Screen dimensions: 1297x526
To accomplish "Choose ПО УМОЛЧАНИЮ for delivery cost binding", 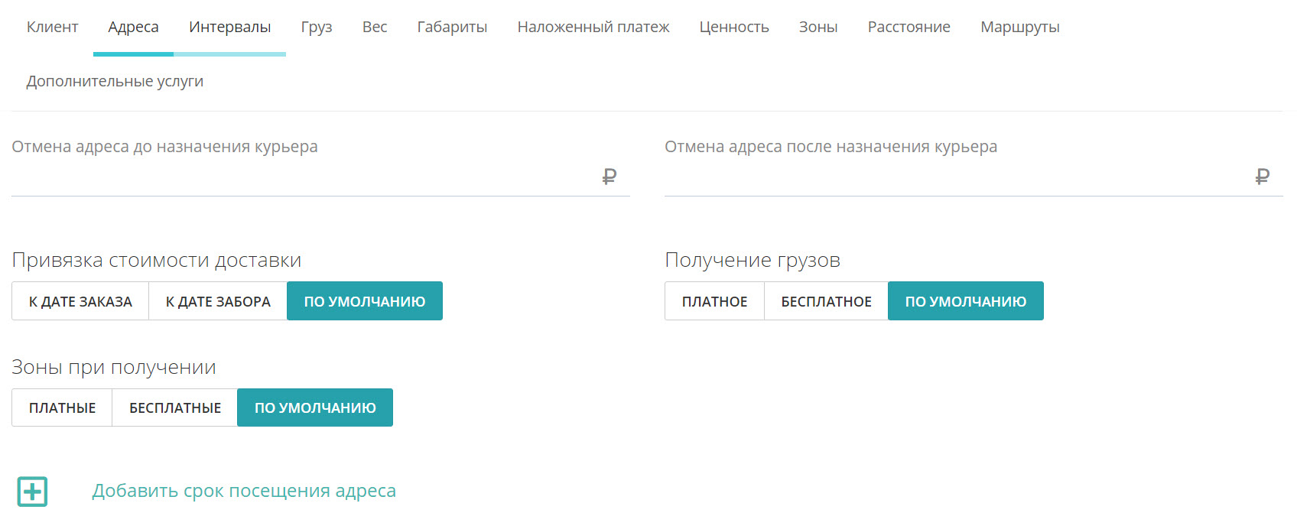I will [x=365, y=301].
